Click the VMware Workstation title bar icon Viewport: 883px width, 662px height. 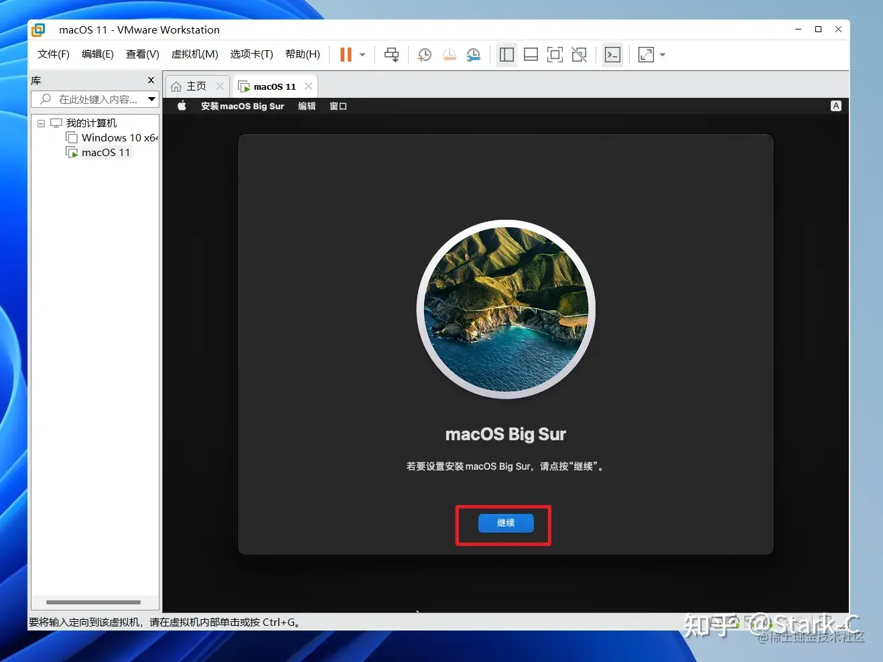pyautogui.click(x=39, y=29)
